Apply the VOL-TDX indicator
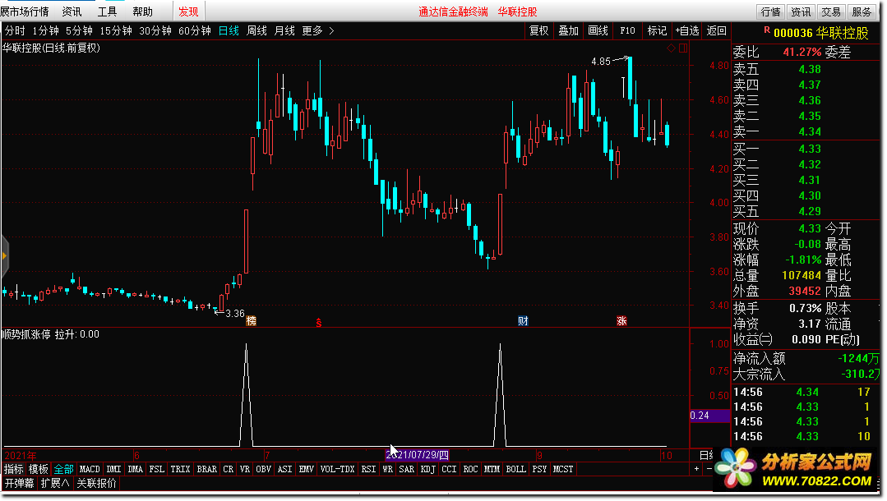887x501 pixels. click(x=337, y=469)
